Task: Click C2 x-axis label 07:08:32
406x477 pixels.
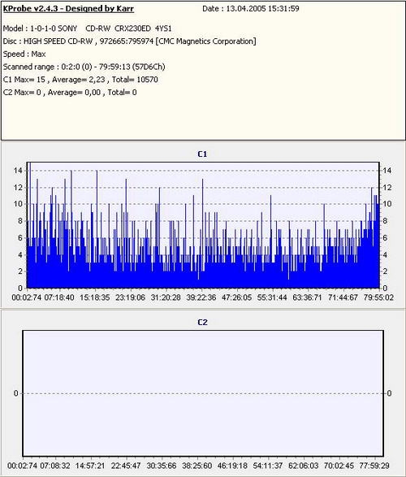Action: pos(55,466)
